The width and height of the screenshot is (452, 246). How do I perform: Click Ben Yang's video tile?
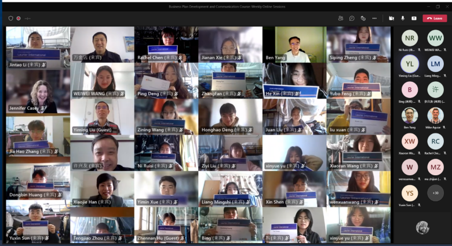click(x=294, y=44)
